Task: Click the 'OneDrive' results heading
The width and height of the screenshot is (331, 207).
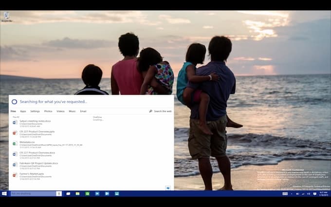Action: coord(97,117)
